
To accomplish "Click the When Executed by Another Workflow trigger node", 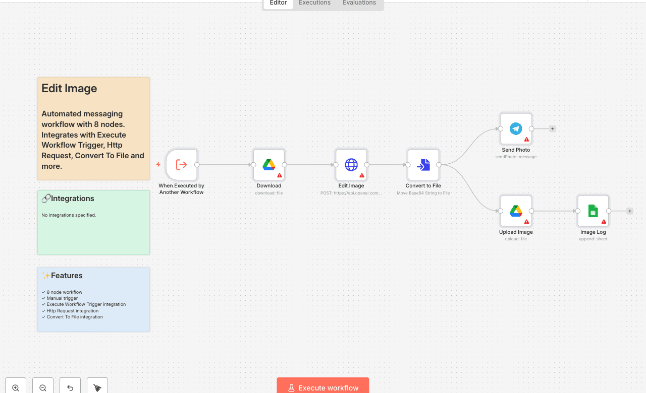I will pos(181,165).
